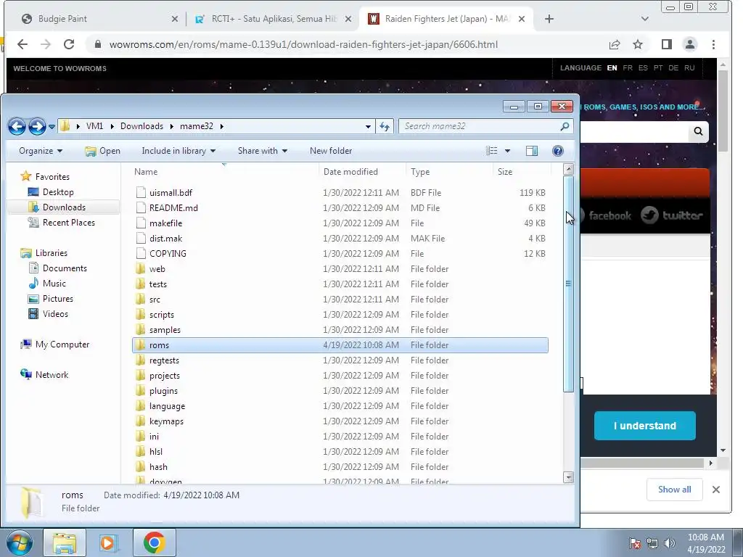This screenshot has height=557, width=743.
Task: Open the Organize menu
Action: [41, 151]
